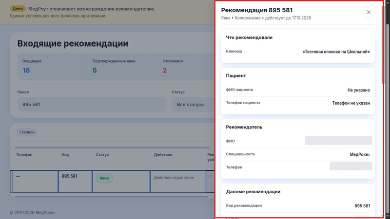
Task: Click the ФИО пациента value Не указано
Action: tap(359, 90)
